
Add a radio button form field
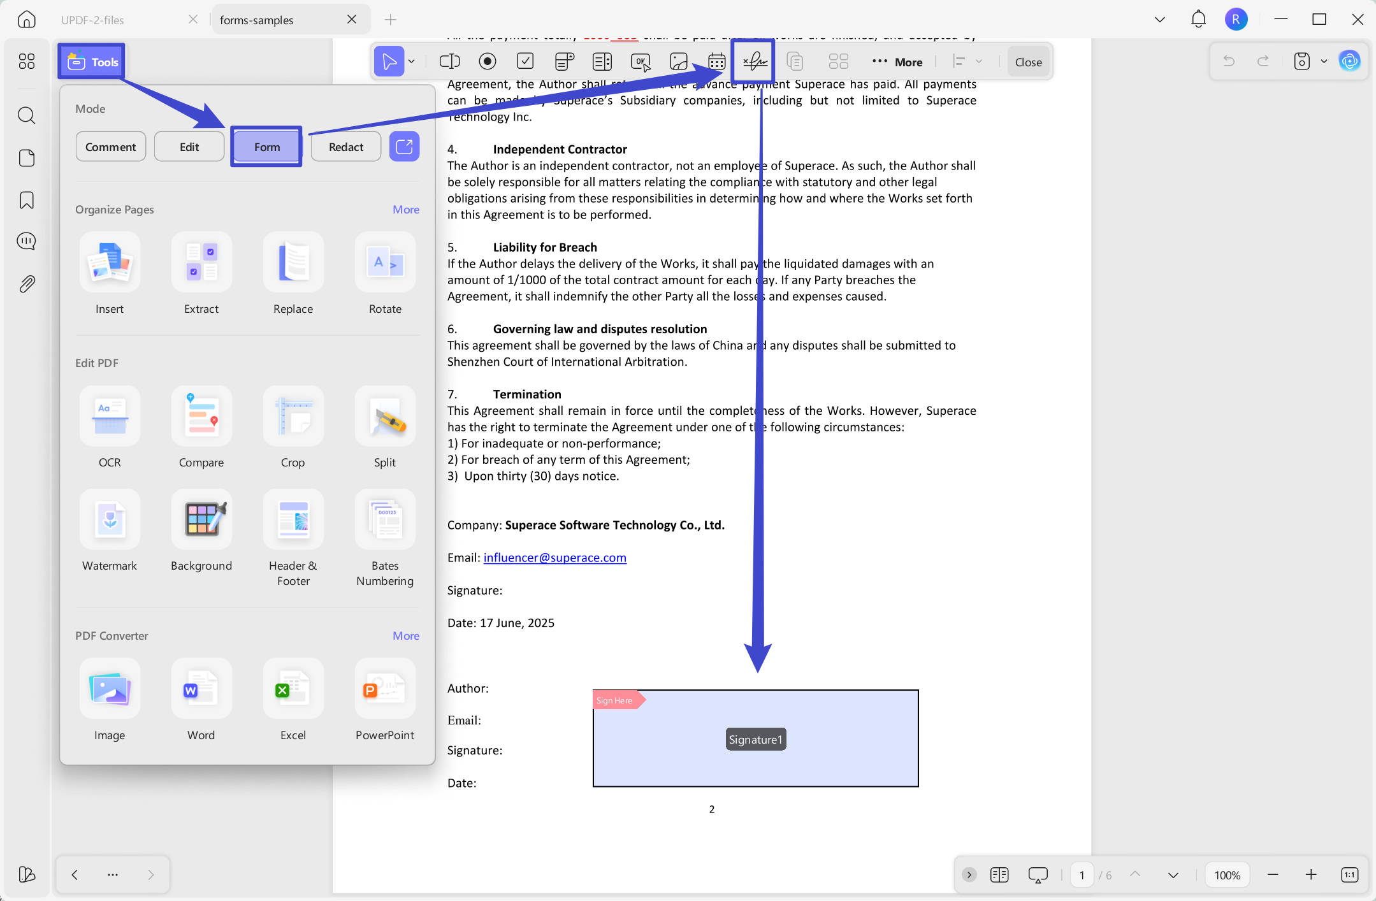[488, 61]
